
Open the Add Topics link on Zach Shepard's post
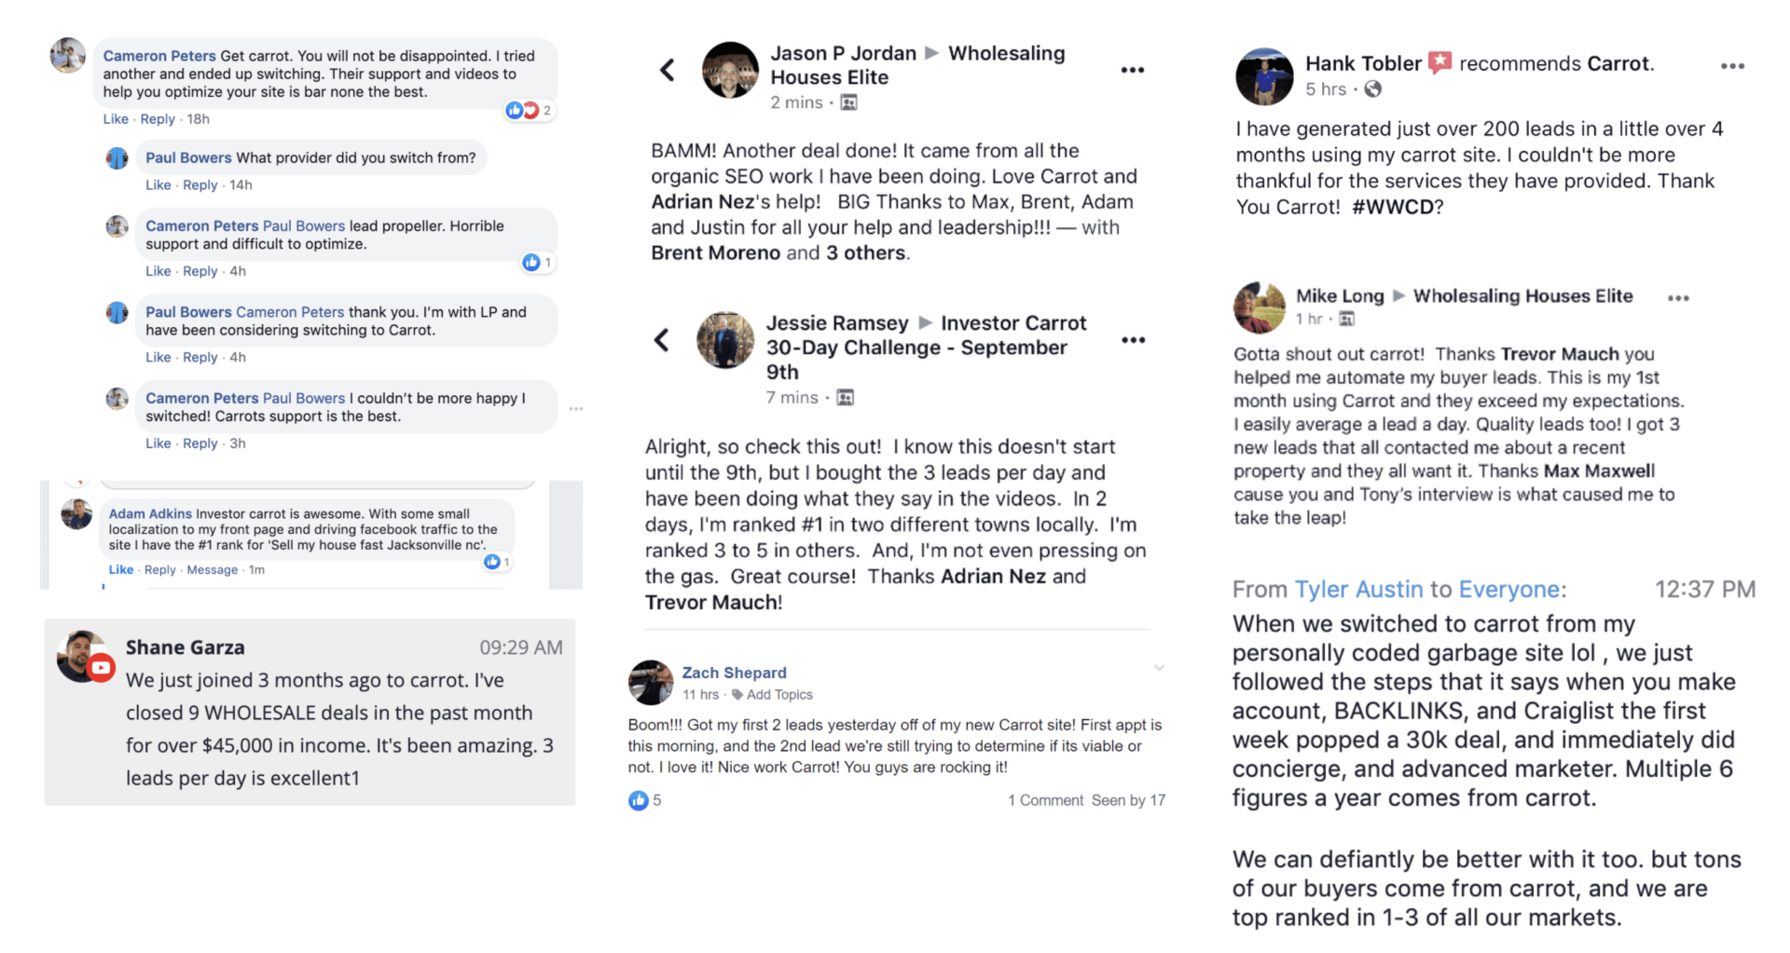[x=779, y=695]
